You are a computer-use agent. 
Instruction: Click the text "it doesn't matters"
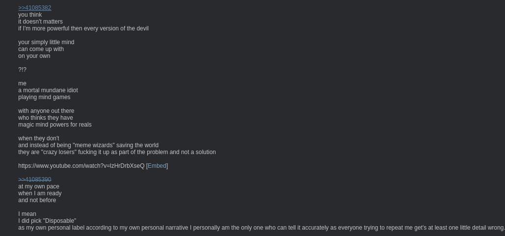coord(41,22)
